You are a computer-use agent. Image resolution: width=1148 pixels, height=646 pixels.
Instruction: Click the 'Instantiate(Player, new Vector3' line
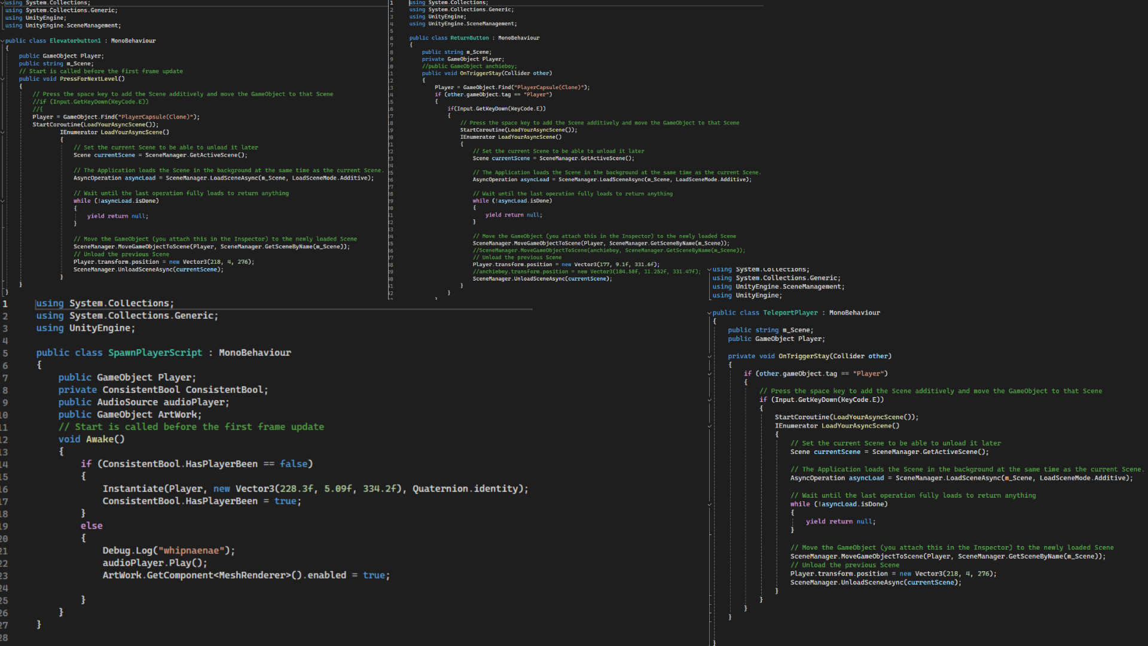click(x=316, y=489)
